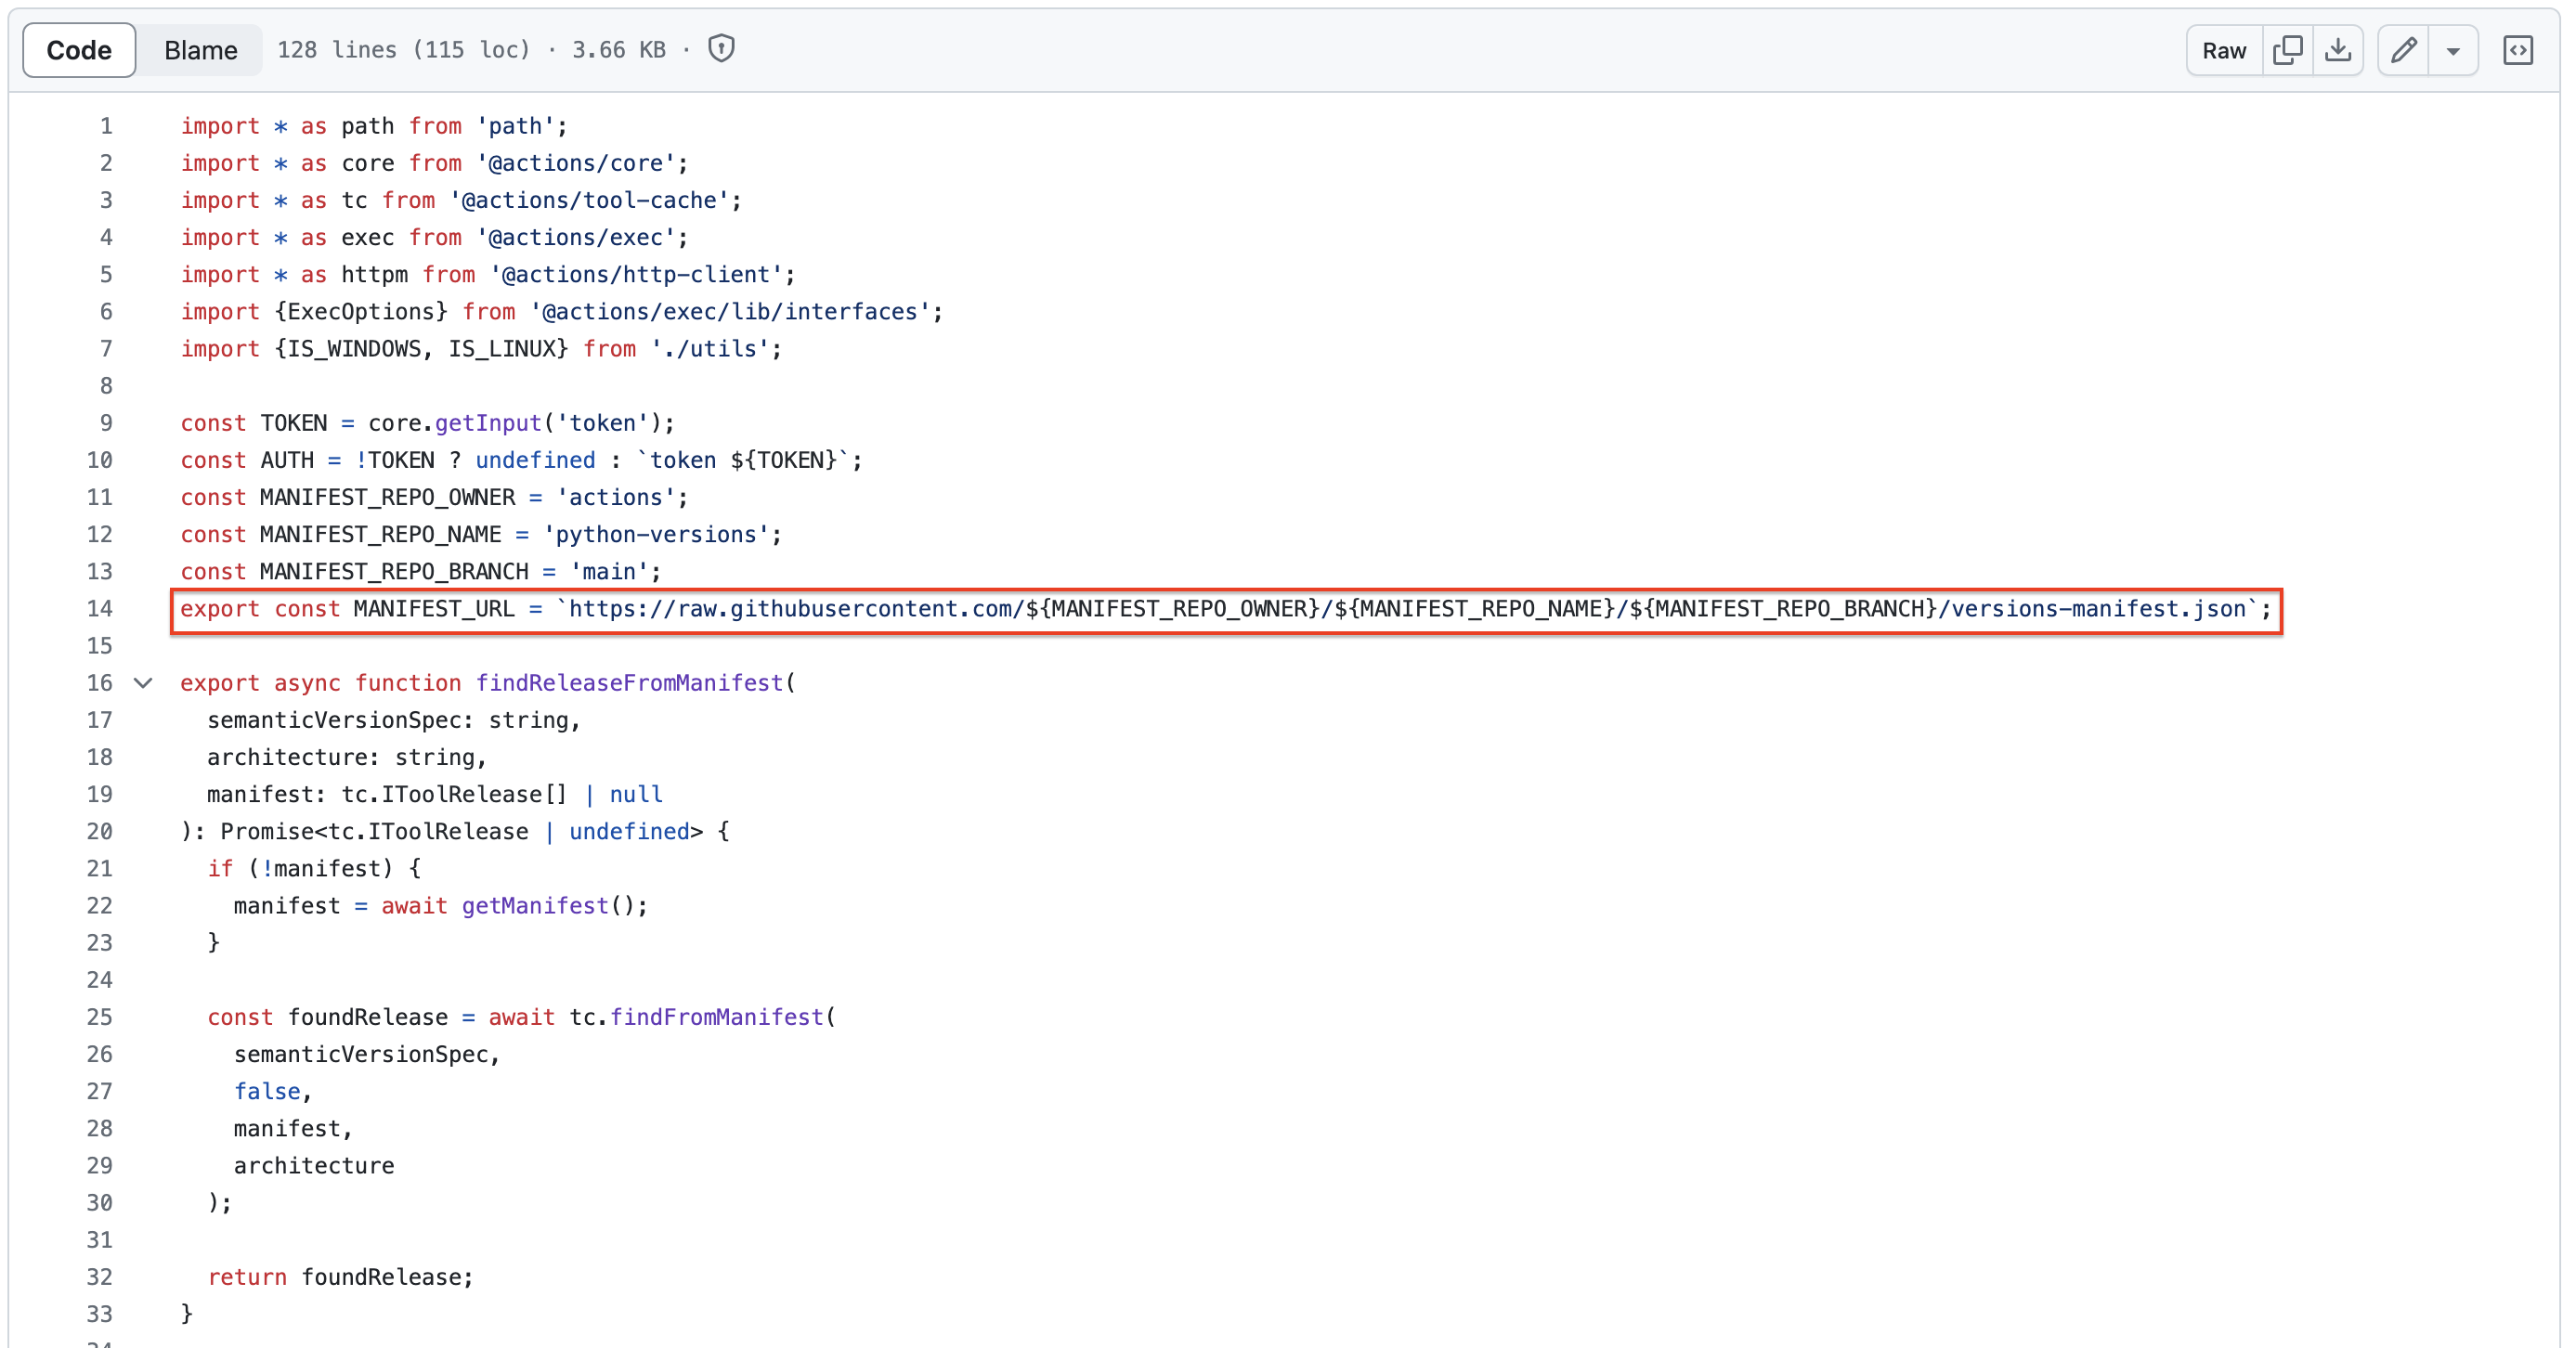Click line number 14
Viewport: 2576px width, 1348px height.
(x=100, y=609)
